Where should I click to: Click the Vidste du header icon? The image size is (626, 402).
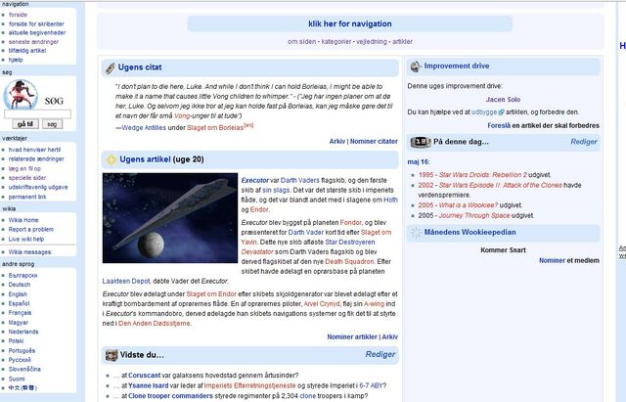112,355
